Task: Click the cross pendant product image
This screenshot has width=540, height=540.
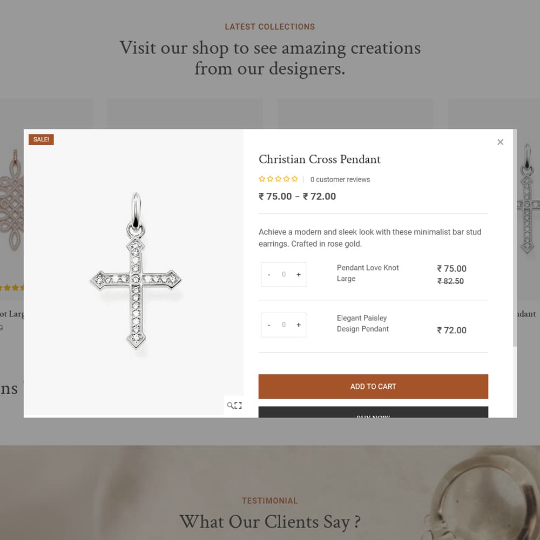Action: pyautogui.click(x=136, y=271)
